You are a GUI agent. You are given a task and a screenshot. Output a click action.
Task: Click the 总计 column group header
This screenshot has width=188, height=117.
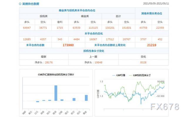point(118,16)
